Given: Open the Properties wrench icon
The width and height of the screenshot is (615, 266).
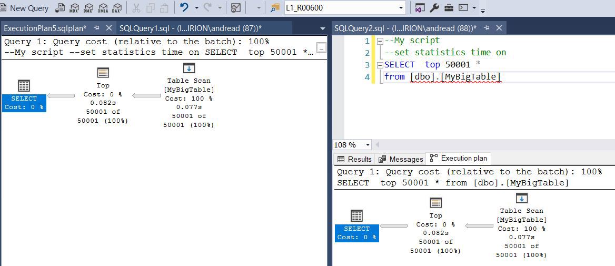Looking at the screenshot, I should tap(434, 8).
